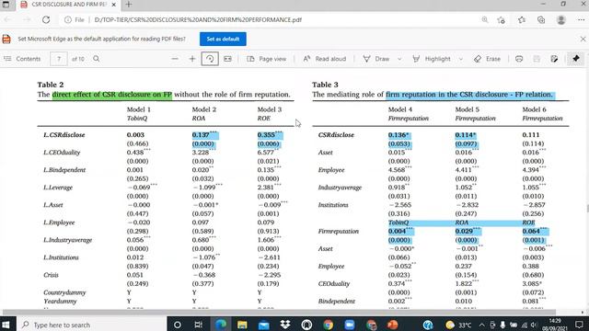Click the Table 3 heading

click(x=325, y=85)
